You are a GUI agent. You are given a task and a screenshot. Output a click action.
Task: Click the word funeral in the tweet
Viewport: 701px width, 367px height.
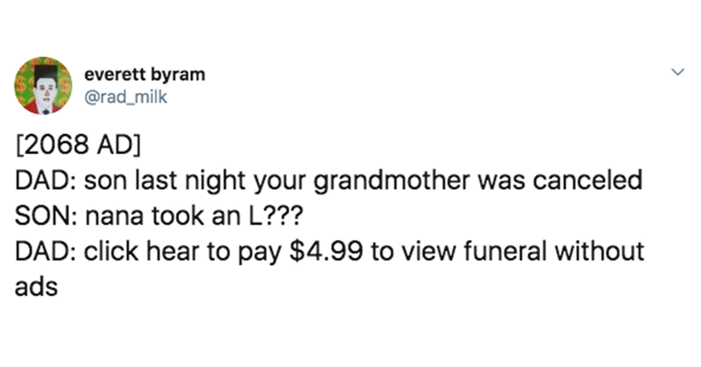click(504, 251)
